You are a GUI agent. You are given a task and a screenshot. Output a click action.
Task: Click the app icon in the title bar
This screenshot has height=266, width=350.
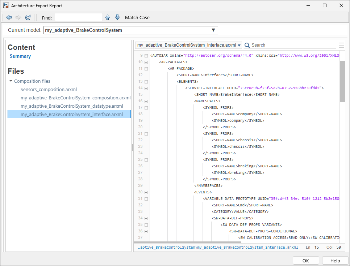pos(6,5)
